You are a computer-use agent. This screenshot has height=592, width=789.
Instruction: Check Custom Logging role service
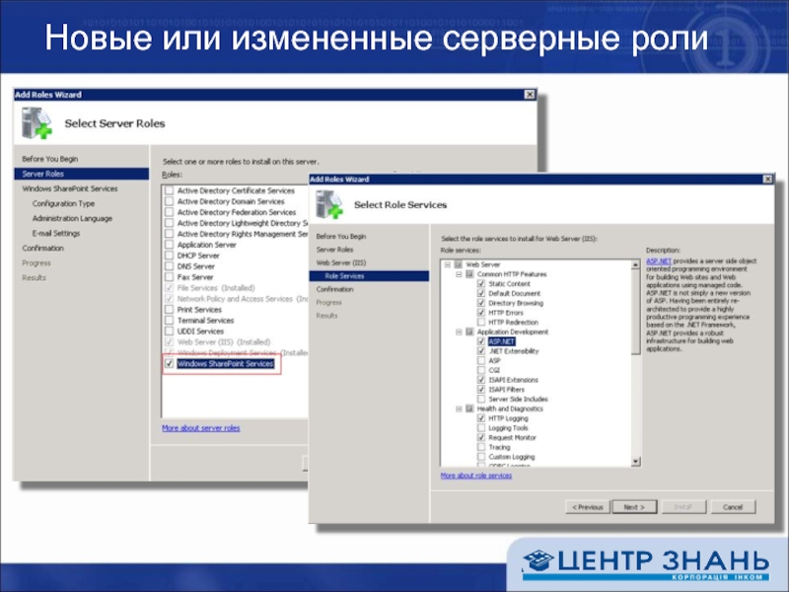481,457
